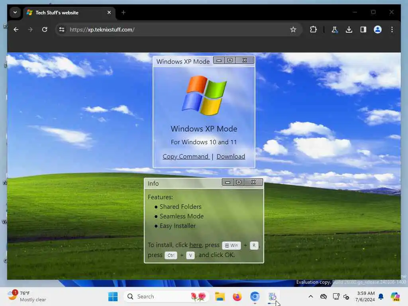
Task: Click the browser forward arrow
Action: click(x=30, y=29)
